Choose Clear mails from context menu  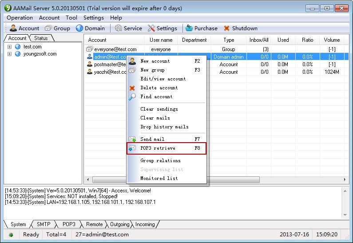click(x=167, y=118)
